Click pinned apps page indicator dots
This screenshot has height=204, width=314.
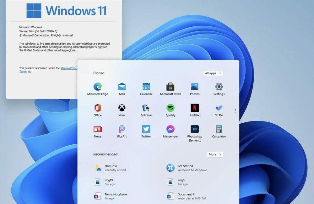[x=235, y=111]
